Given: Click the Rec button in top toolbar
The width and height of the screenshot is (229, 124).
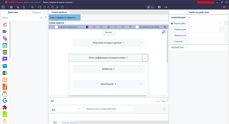Looking at the screenshot, I should 150,7.
